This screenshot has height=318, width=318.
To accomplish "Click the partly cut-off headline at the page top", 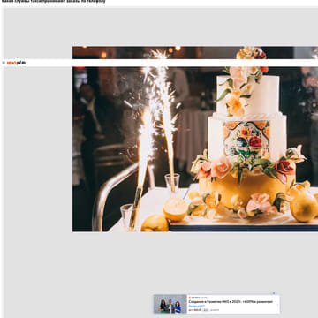I will click(53, 2).
